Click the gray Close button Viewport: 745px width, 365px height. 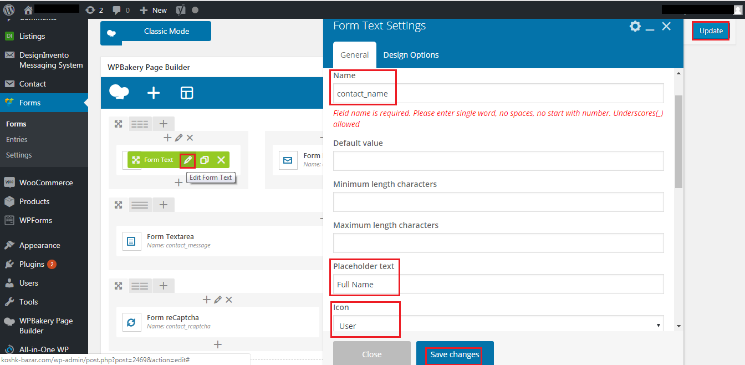[x=372, y=354]
